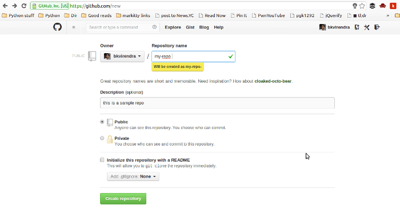Click the sign out icon
Screen dimensions: 400x217
click(377, 27)
